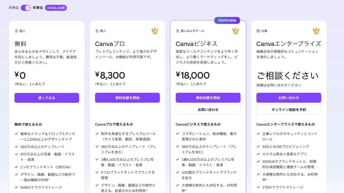Start free trial for Canvaプロ

point(127,98)
